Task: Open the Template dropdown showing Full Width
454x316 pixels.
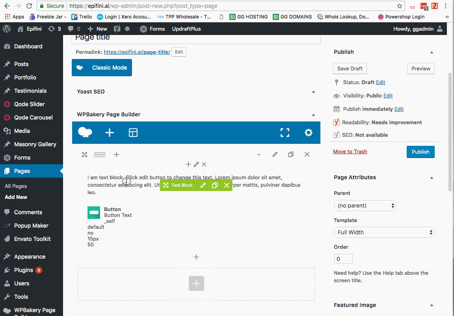Action: [x=383, y=232]
